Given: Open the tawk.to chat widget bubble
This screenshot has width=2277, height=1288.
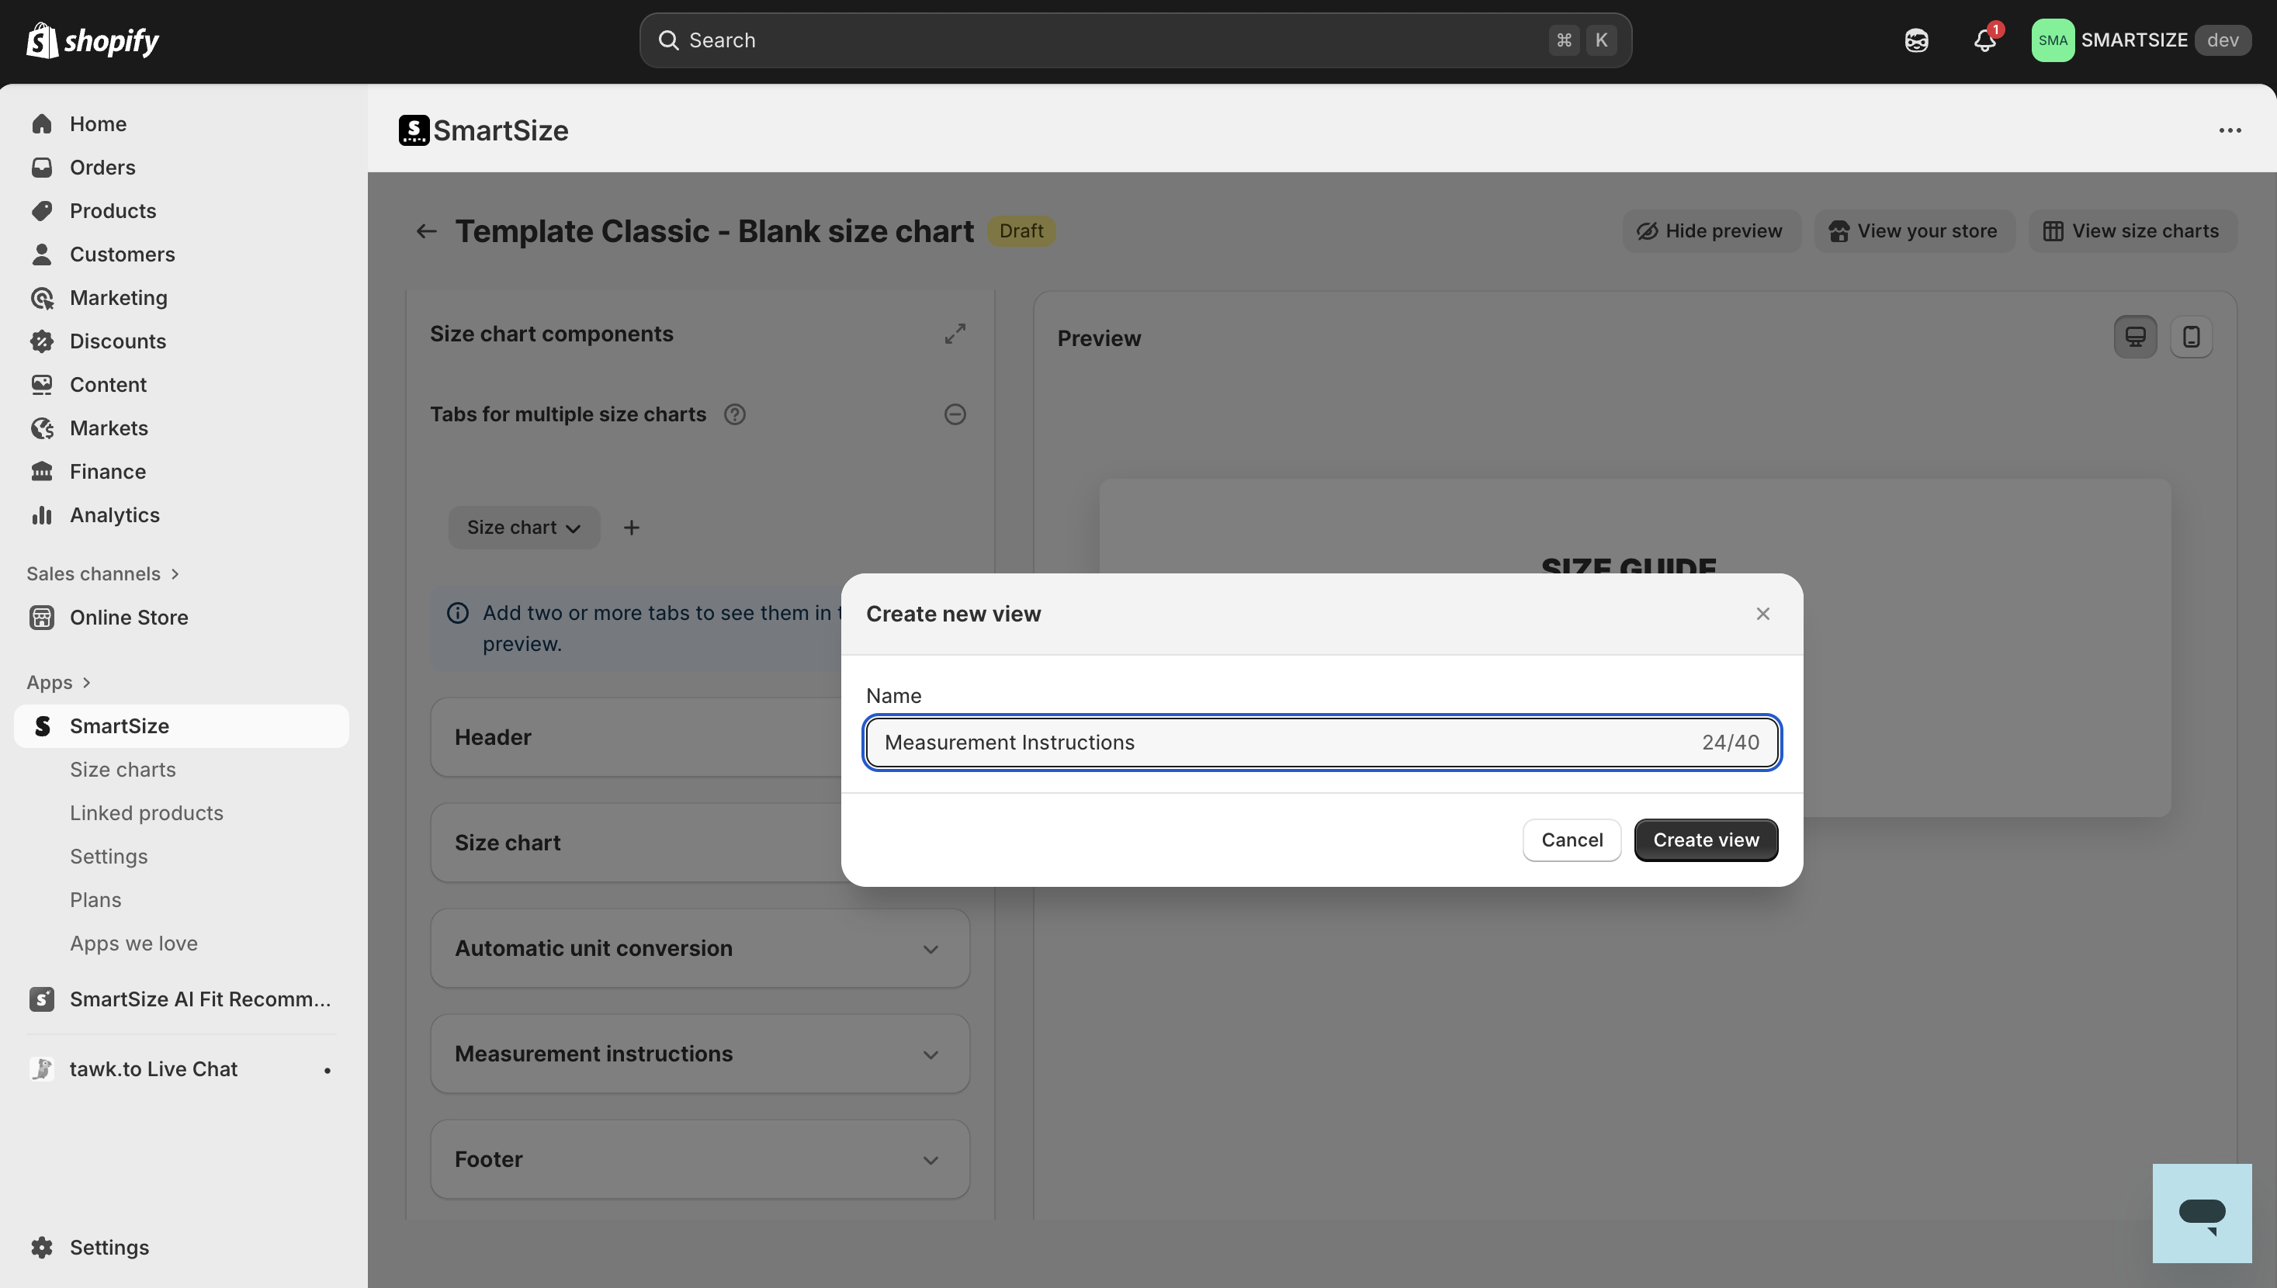Looking at the screenshot, I should point(2201,1213).
